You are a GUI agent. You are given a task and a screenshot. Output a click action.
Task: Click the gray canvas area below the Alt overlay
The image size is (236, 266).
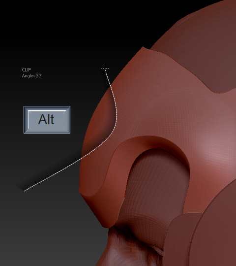pos(42,229)
